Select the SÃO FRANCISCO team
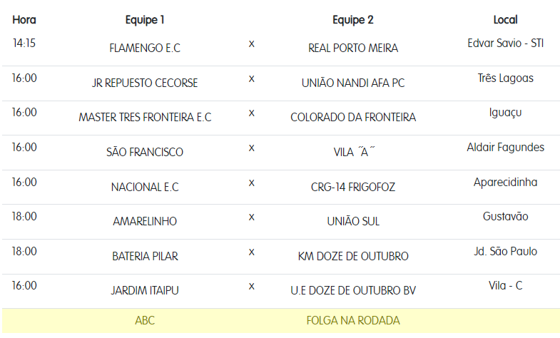 (x=145, y=152)
